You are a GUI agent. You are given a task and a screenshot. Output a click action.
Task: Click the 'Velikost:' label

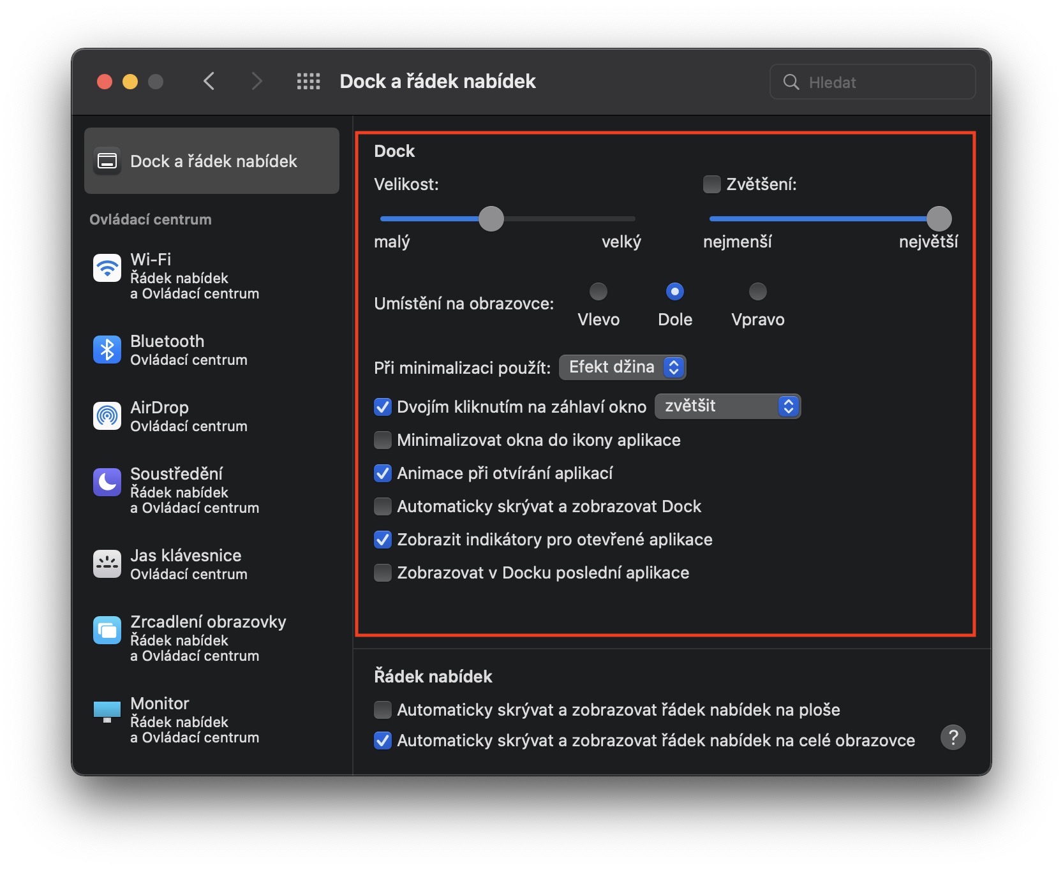(x=406, y=184)
